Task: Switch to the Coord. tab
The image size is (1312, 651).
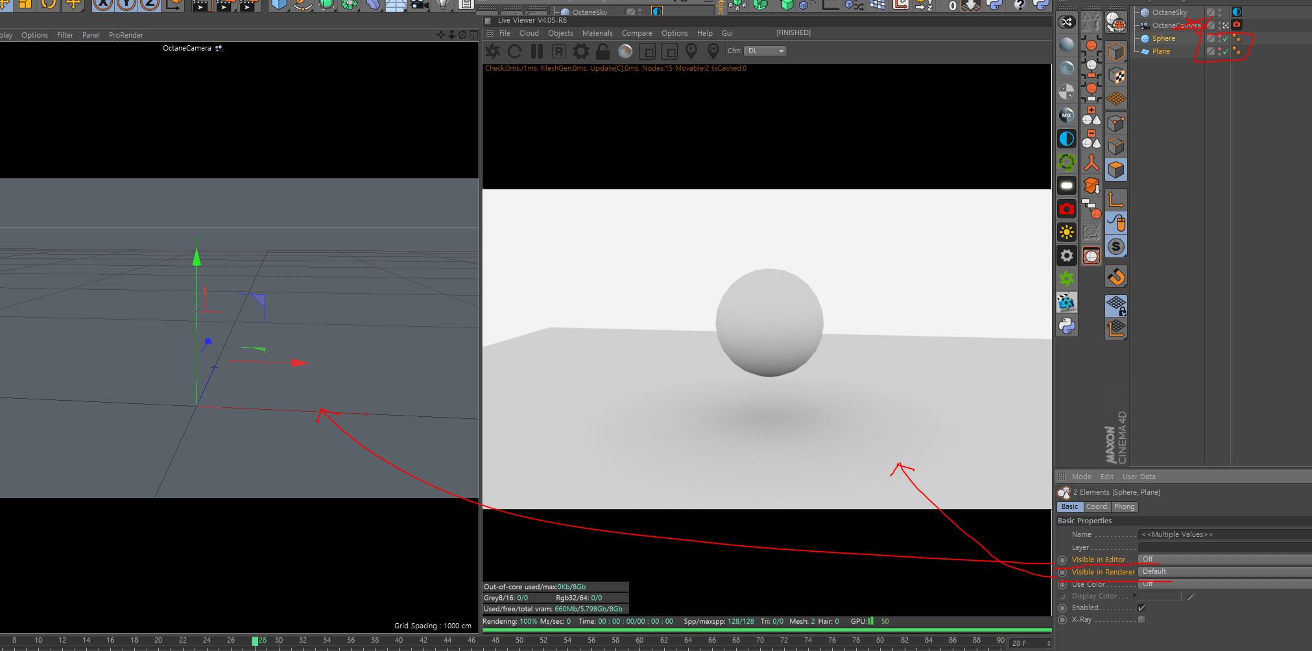Action: click(1097, 507)
